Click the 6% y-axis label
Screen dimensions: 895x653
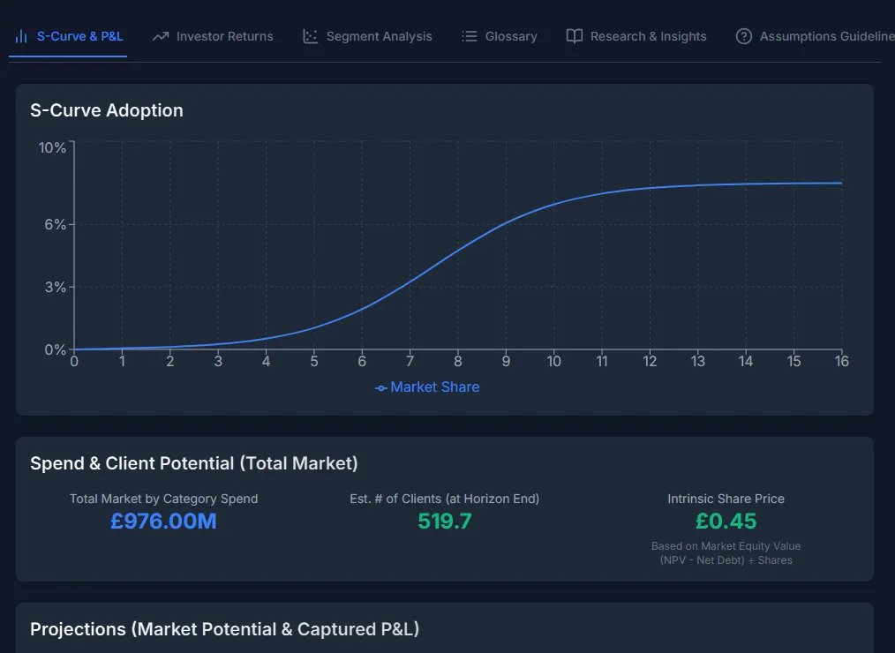56,224
